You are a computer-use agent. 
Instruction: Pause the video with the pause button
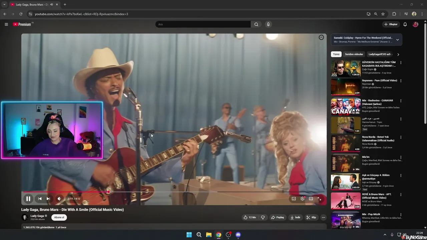pos(28,199)
